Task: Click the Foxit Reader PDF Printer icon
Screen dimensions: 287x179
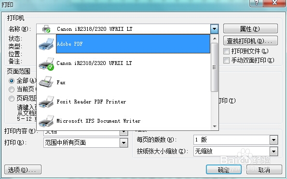Action: point(46,102)
